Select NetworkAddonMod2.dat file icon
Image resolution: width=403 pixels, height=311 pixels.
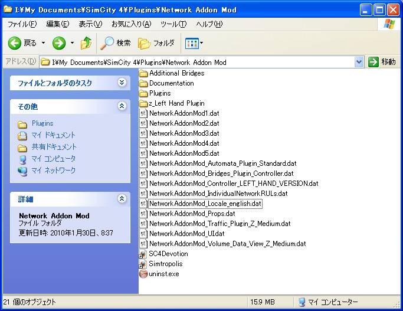(x=143, y=123)
